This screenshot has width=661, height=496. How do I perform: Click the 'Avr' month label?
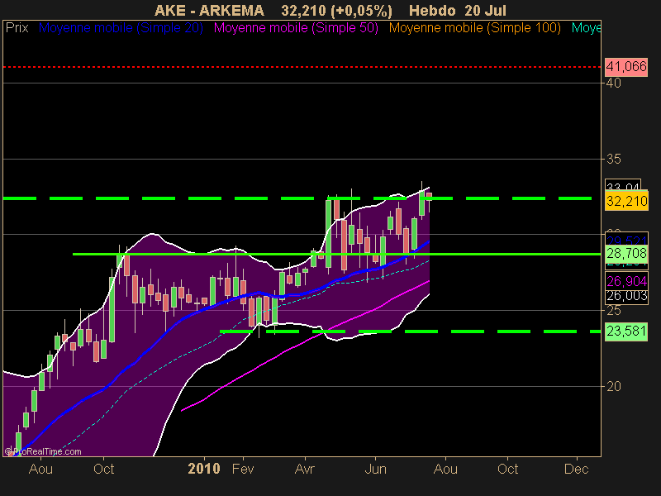point(304,469)
